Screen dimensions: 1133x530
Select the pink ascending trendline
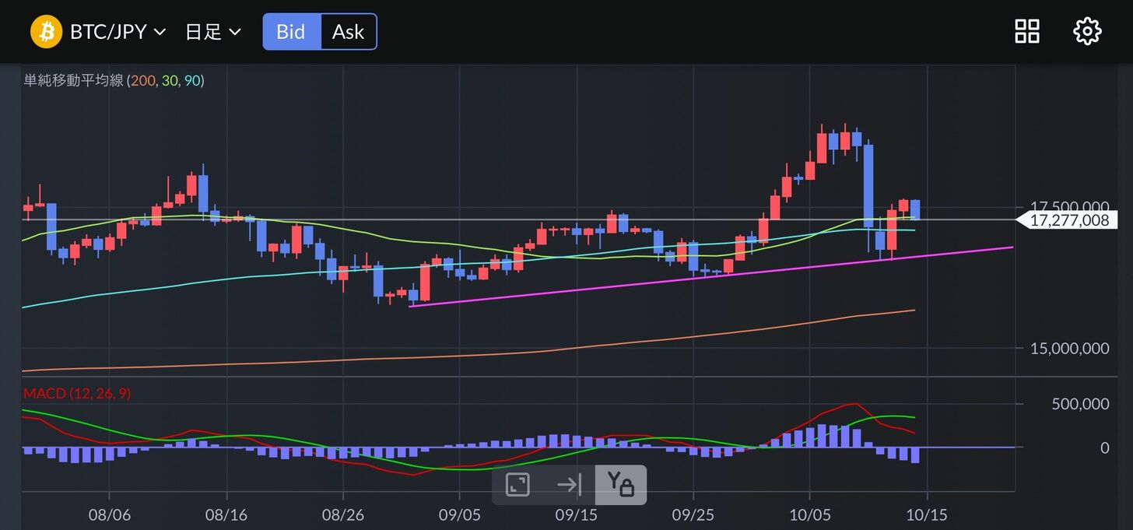tap(700, 276)
